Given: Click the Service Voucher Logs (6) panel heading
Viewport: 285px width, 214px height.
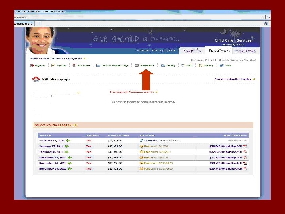Looking at the screenshot, I should [x=53, y=125].
